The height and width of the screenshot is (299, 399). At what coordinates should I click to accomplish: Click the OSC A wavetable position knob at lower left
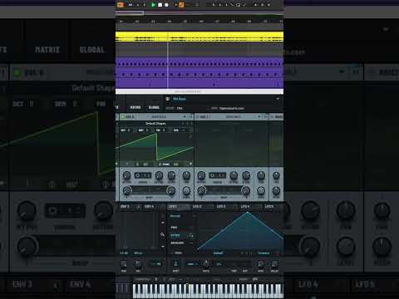point(127,190)
